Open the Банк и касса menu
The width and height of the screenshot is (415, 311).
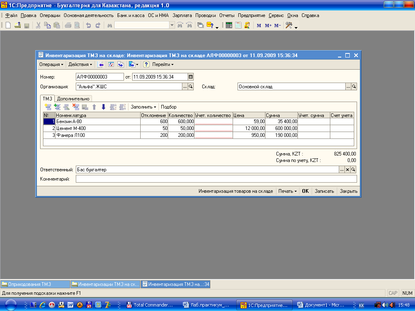coord(131,15)
